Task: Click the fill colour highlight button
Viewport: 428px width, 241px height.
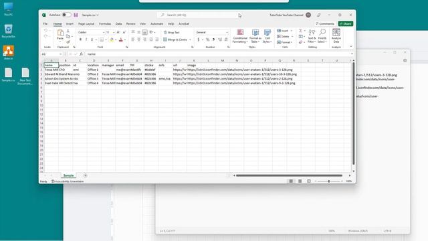Action: tap(112, 40)
